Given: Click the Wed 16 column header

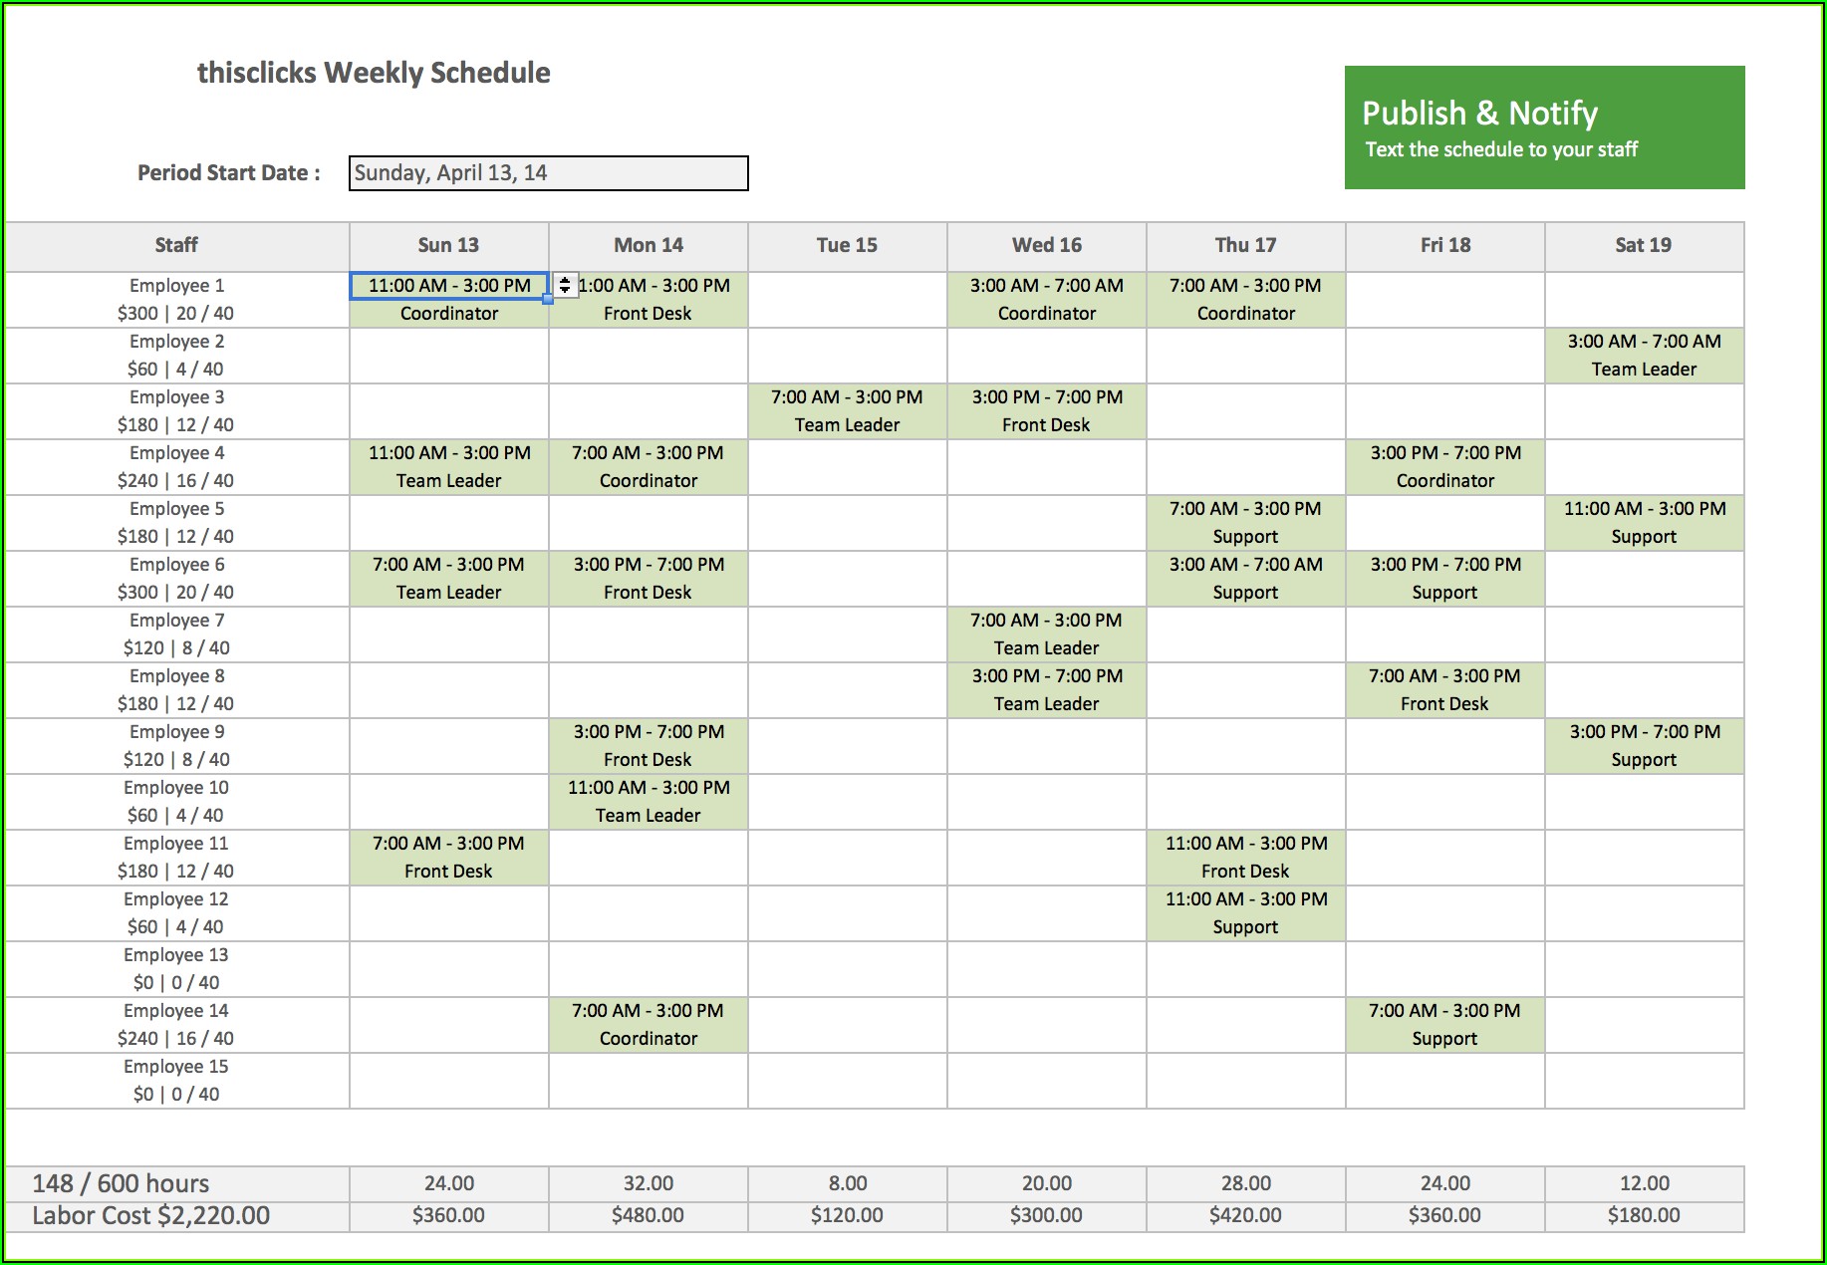Looking at the screenshot, I should [1046, 245].
